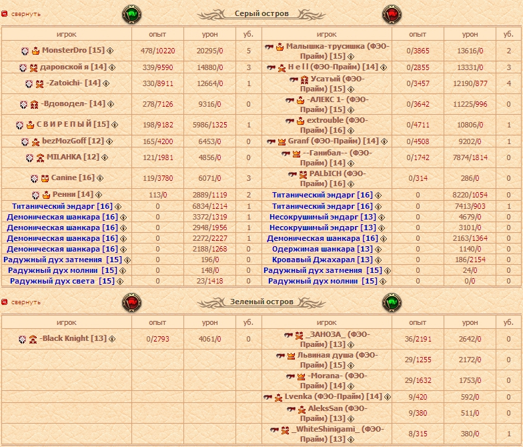Open player profile MonsterDro [15]
Viewport: 523px width, 447px height.
click(x=73, y=50)
